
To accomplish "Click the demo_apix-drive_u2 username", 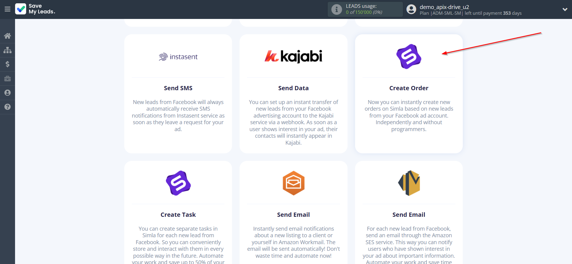I will coord(444,7).
